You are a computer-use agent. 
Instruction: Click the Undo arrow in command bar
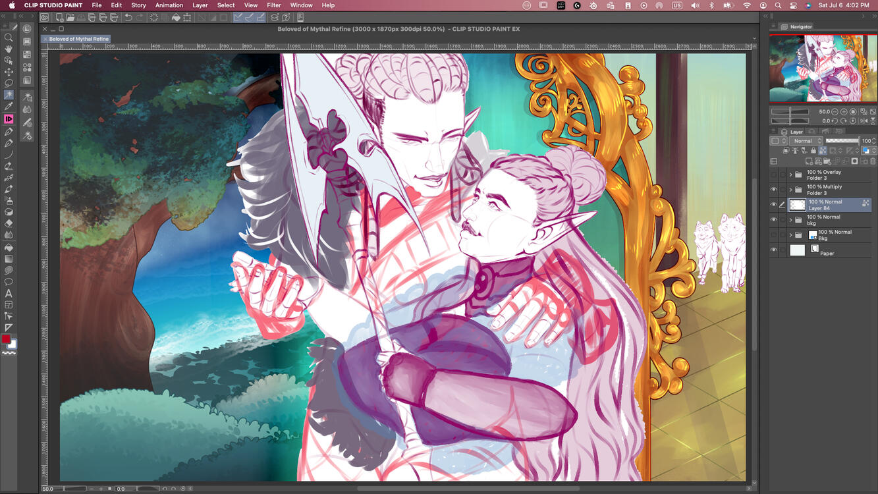pos(128,18)
